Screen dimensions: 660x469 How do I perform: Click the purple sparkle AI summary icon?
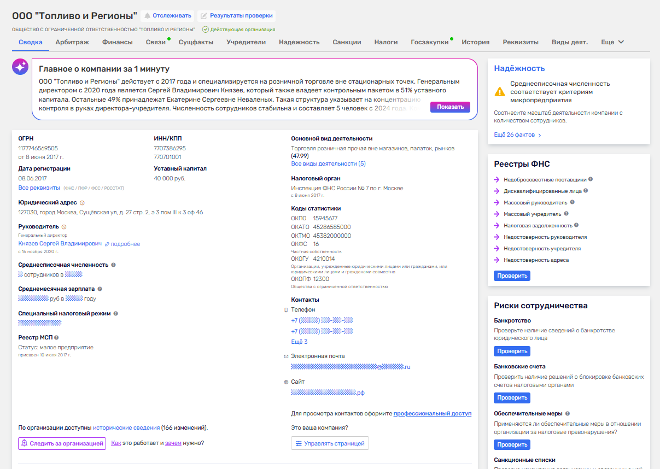tap(20, 67)
